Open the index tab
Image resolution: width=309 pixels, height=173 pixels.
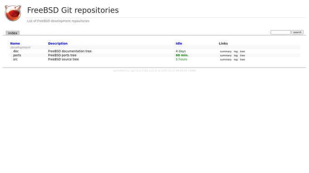(x=13, y=33)
